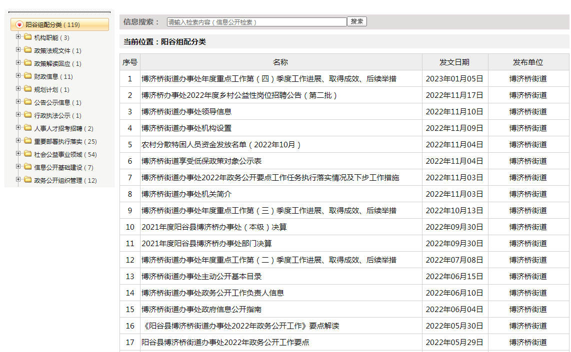Click the 发文日期 column header
571x352 pixels.
pos(455,62)
